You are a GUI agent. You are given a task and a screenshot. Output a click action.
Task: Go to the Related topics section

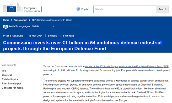coord(10,79)
